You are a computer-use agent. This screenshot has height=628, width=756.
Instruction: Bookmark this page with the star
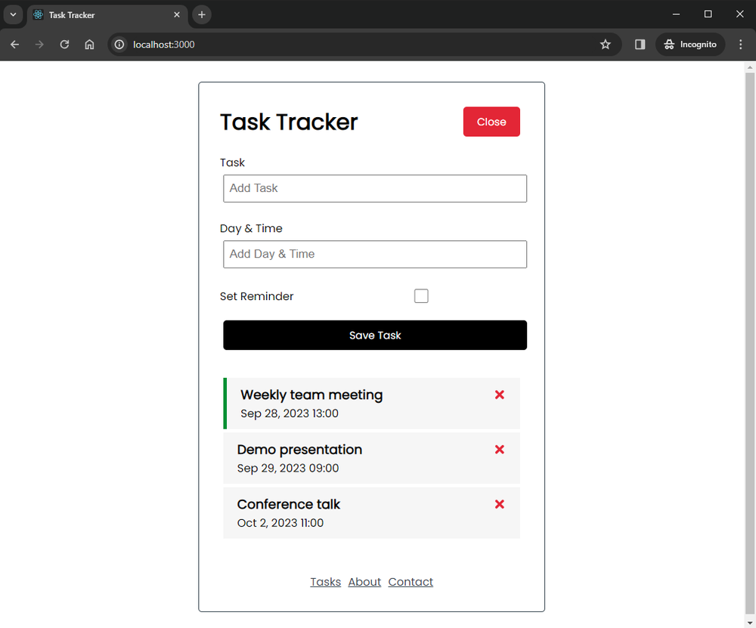(606, 45)
